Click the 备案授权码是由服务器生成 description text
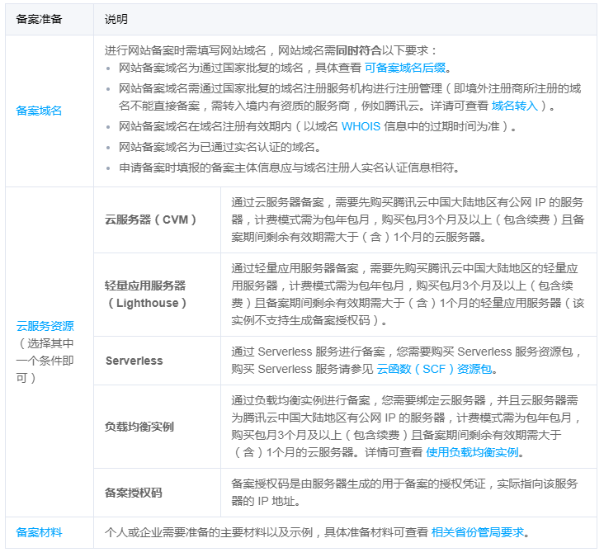The image size is (604, 557). (404, 493)
